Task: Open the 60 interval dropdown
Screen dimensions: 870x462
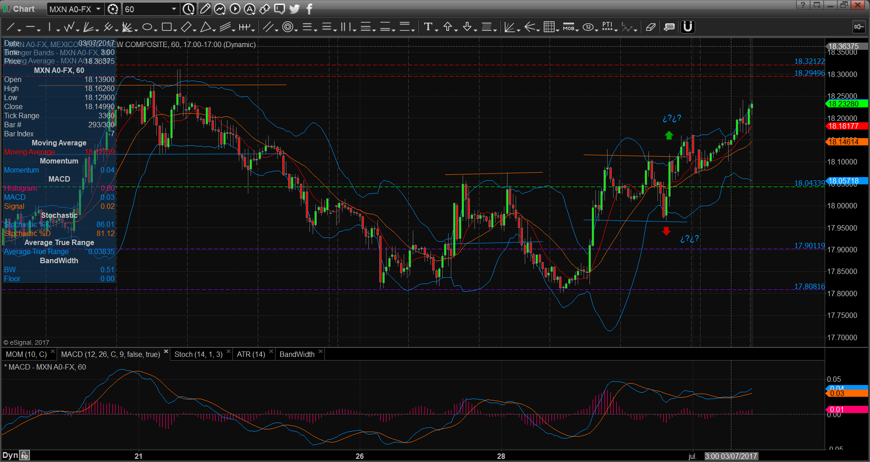Action: point(150,9)
